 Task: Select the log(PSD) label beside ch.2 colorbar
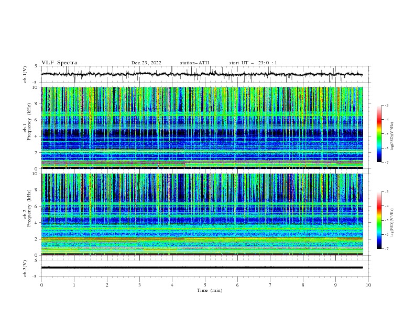[x=392, y=223]
